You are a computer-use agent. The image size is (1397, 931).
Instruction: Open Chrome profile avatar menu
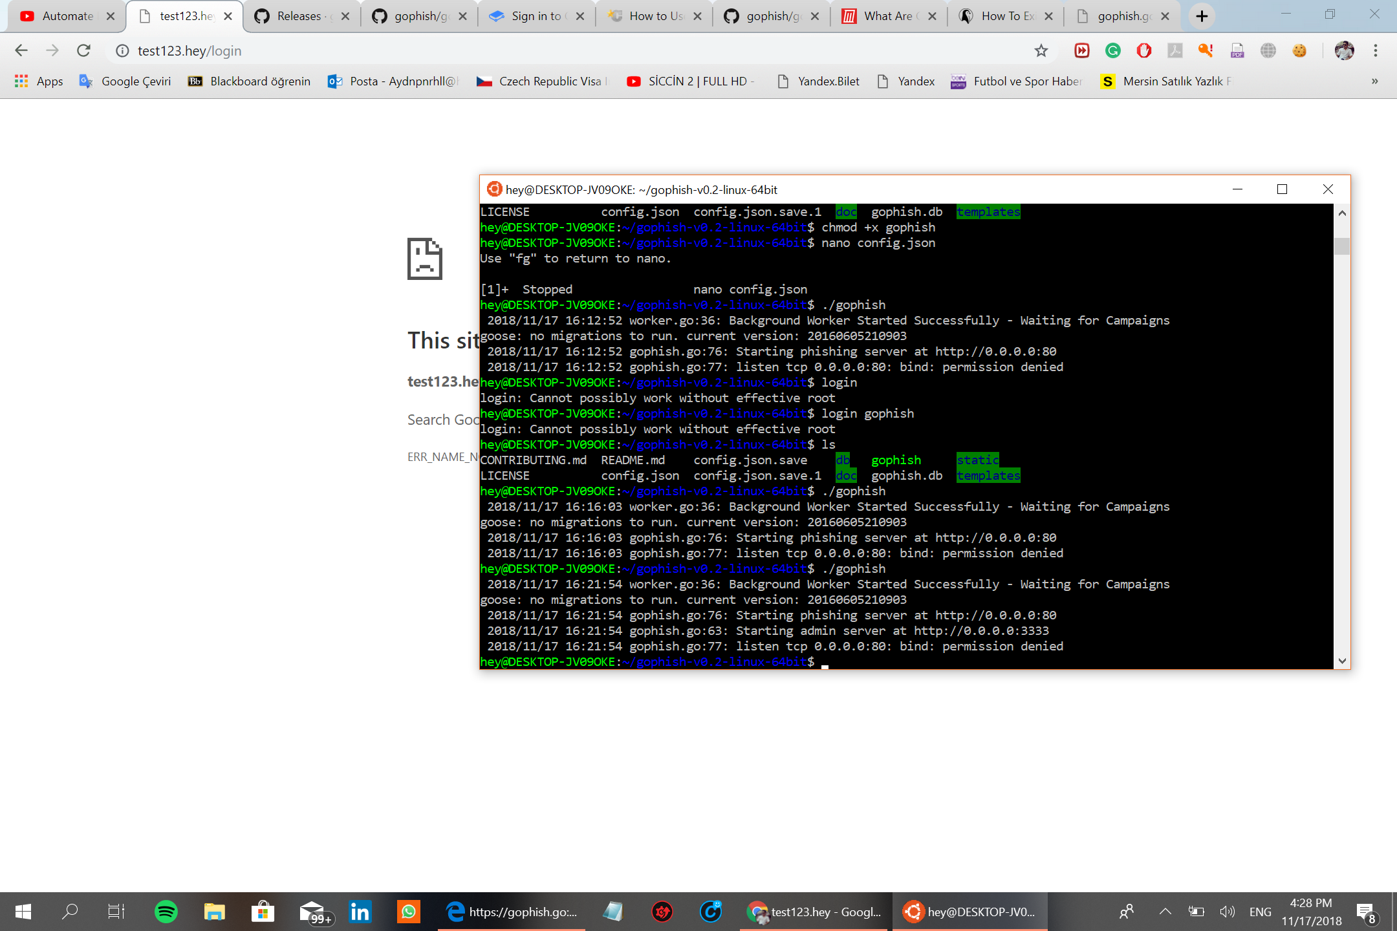[1345, 50]
